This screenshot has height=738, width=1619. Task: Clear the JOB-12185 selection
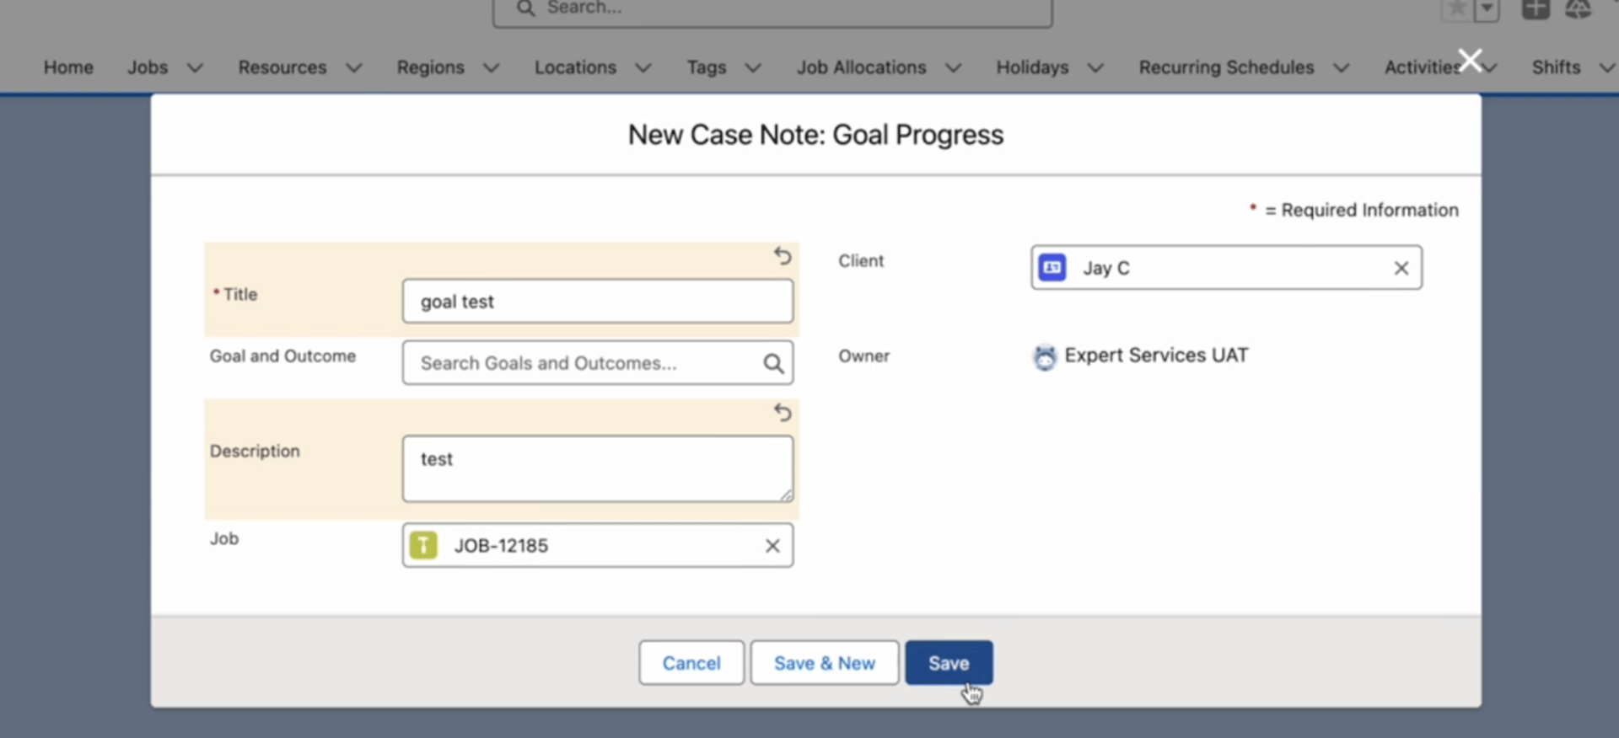(772, 546)
